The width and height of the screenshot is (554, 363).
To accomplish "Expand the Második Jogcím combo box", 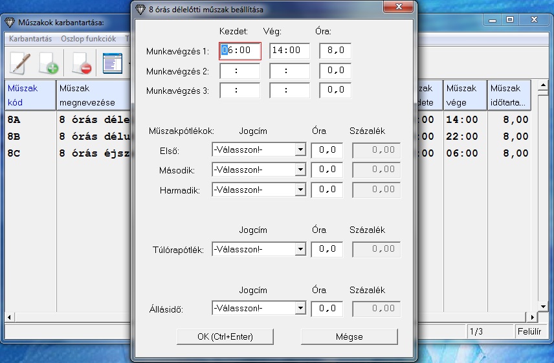I will coord(300,170).
